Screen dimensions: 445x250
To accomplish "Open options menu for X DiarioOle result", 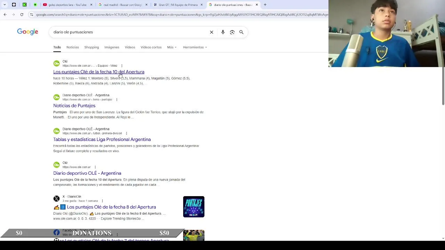I will 102,201.
